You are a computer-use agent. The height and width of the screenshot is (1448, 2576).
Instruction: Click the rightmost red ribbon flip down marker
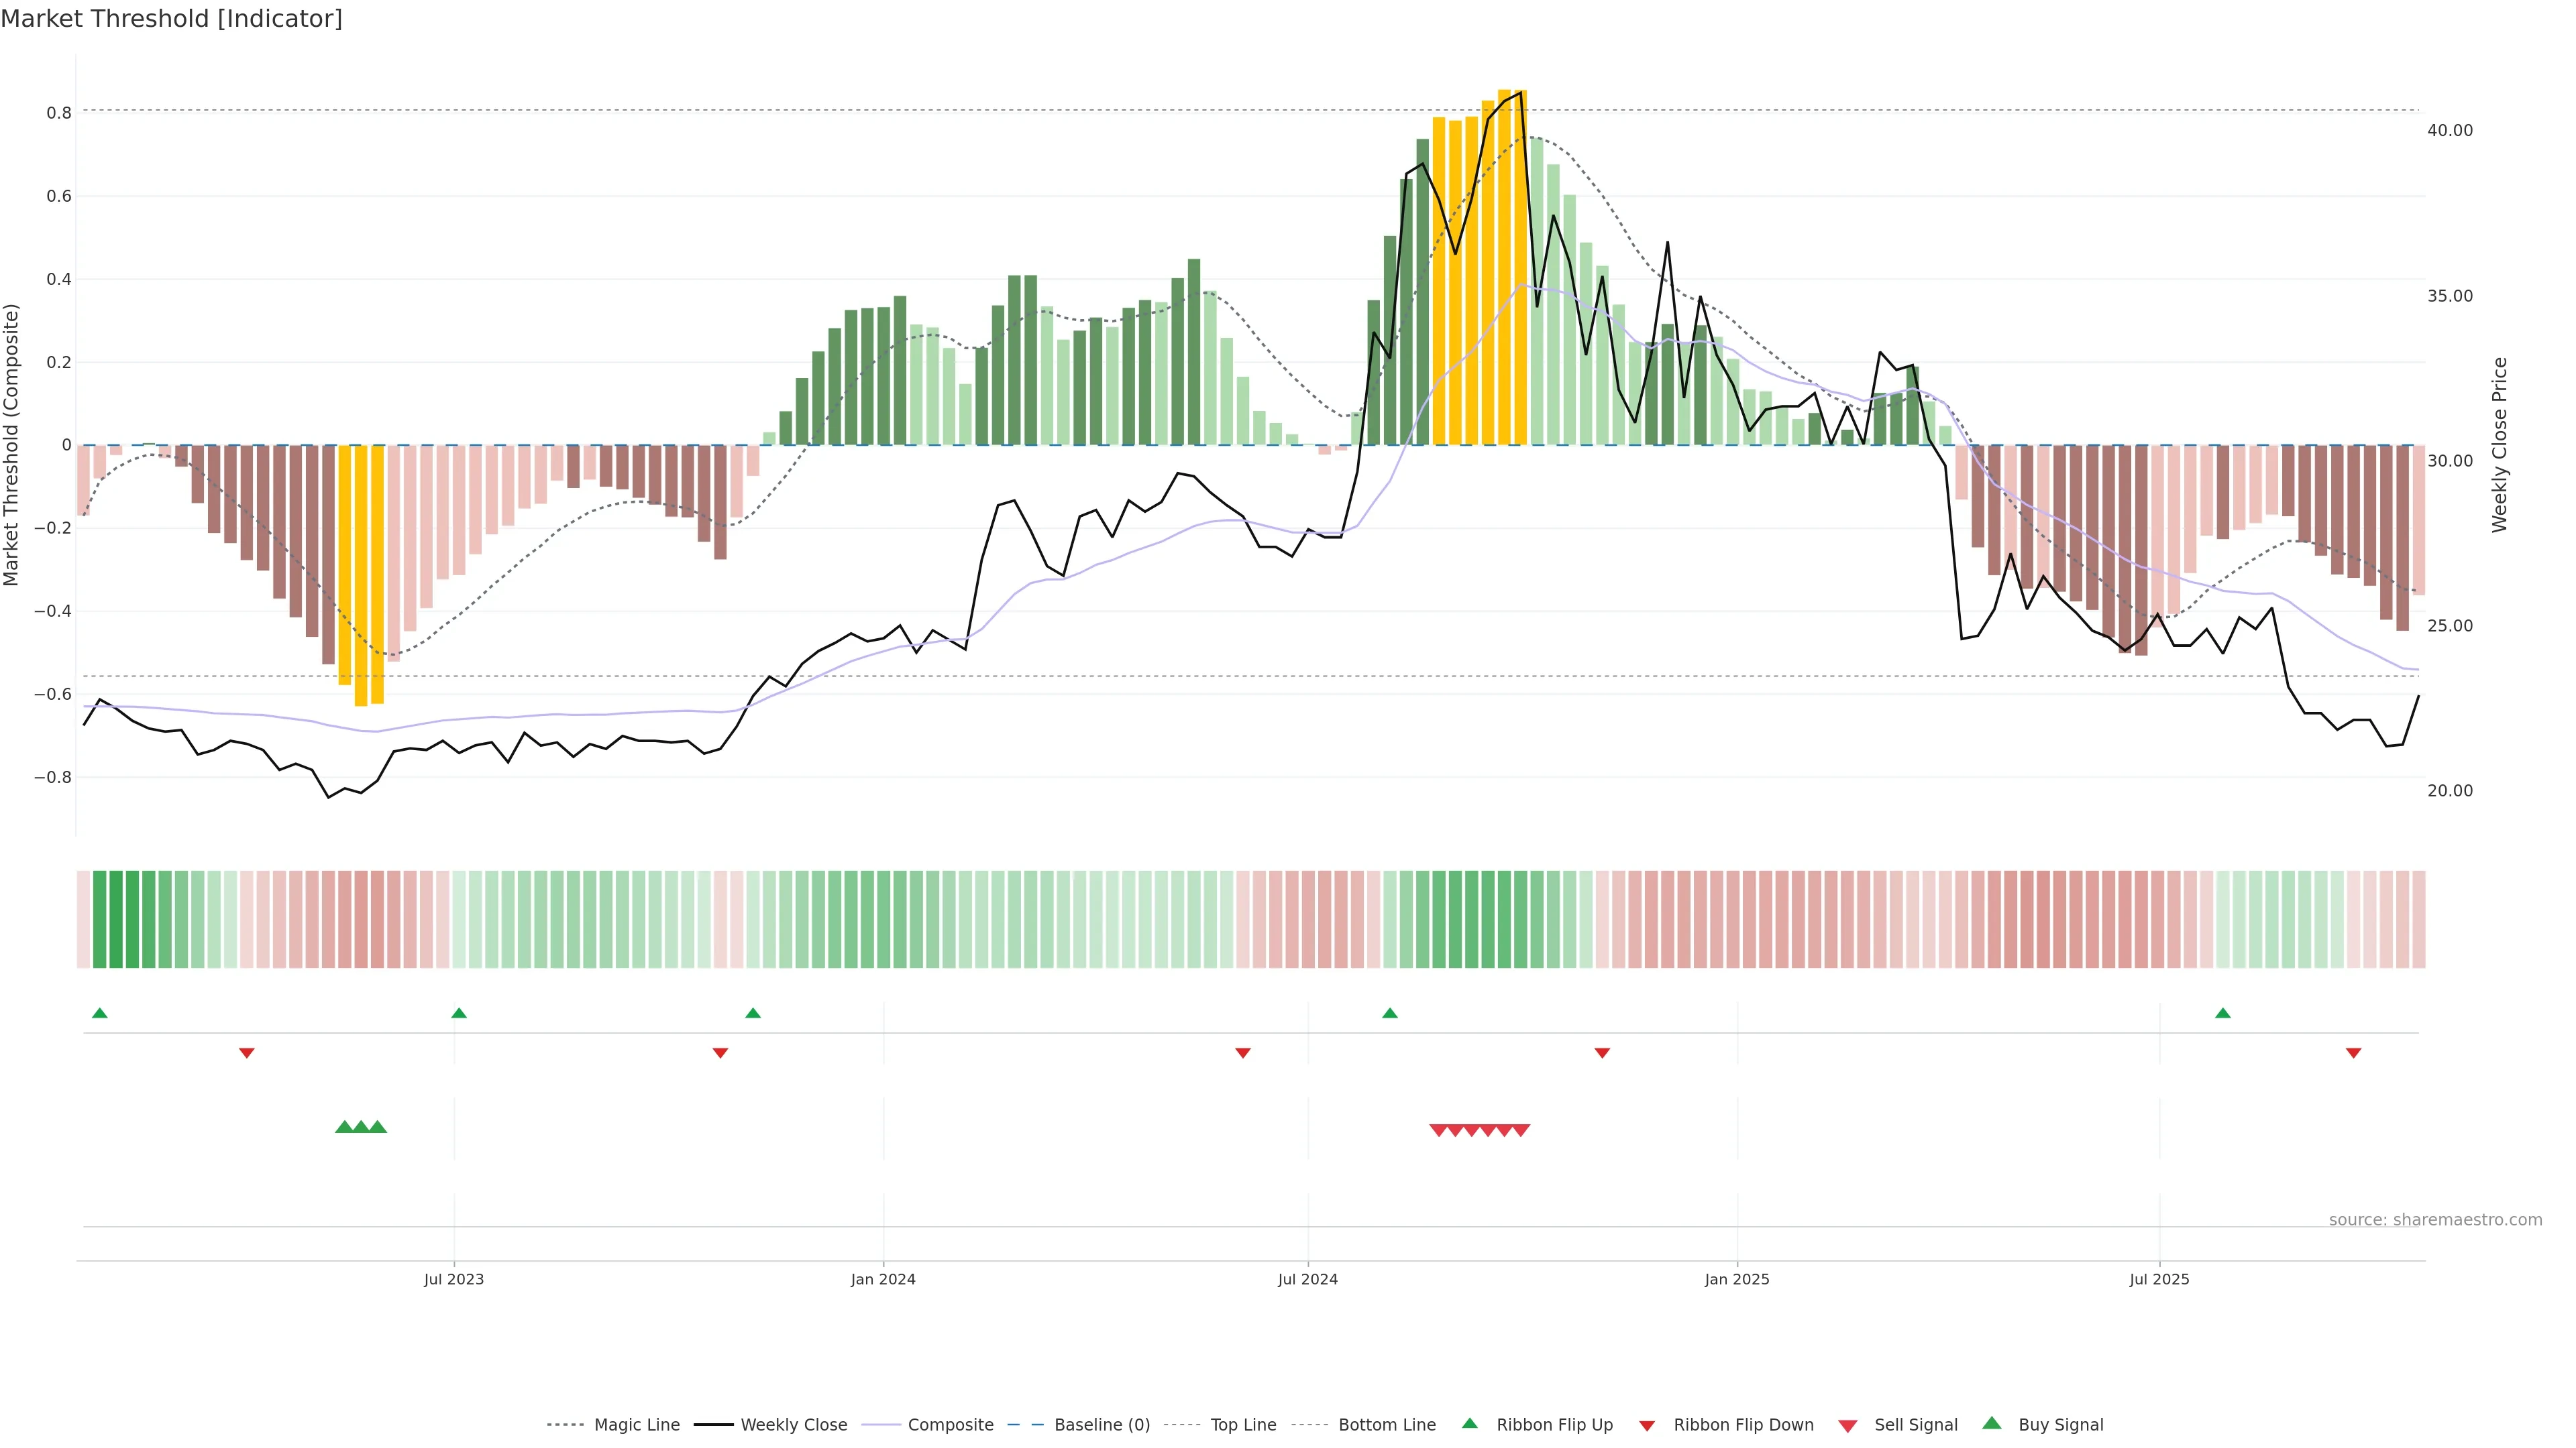coord(2353,1052)
